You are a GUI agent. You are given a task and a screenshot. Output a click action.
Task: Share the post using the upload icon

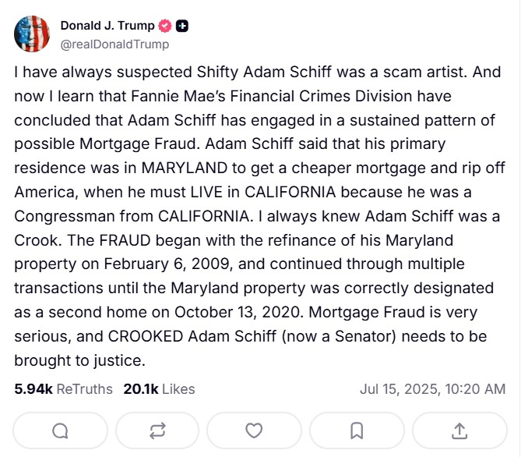459,430
